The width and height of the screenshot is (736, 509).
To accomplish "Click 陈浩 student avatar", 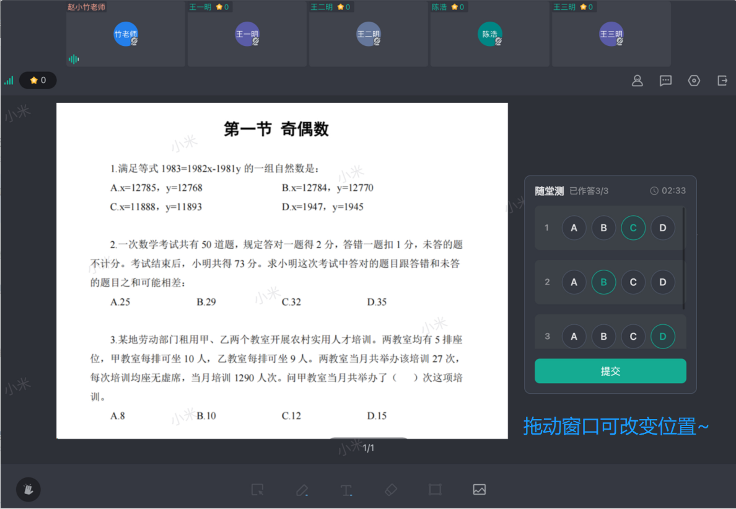I will 490,34.
